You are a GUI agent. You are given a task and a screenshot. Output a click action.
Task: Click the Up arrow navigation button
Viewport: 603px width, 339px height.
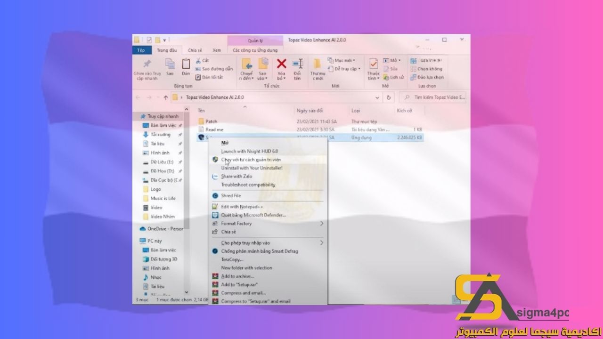pyautogui.click(x=165, y=97)
